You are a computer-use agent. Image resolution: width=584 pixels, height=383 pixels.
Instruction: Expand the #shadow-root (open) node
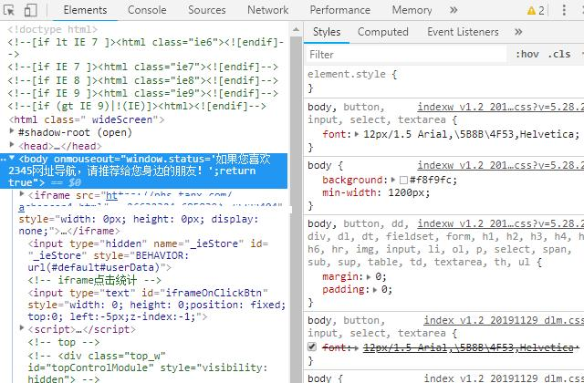point(12,131)
